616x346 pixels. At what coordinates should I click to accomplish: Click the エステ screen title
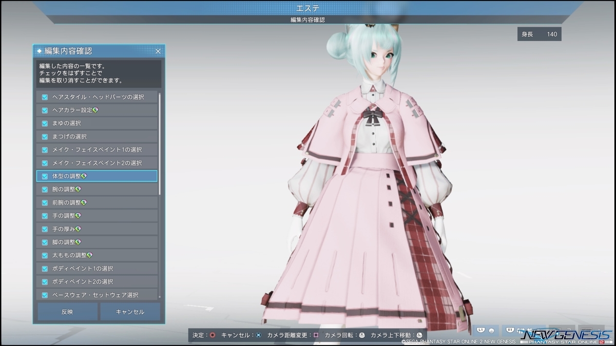click(307, 8)
